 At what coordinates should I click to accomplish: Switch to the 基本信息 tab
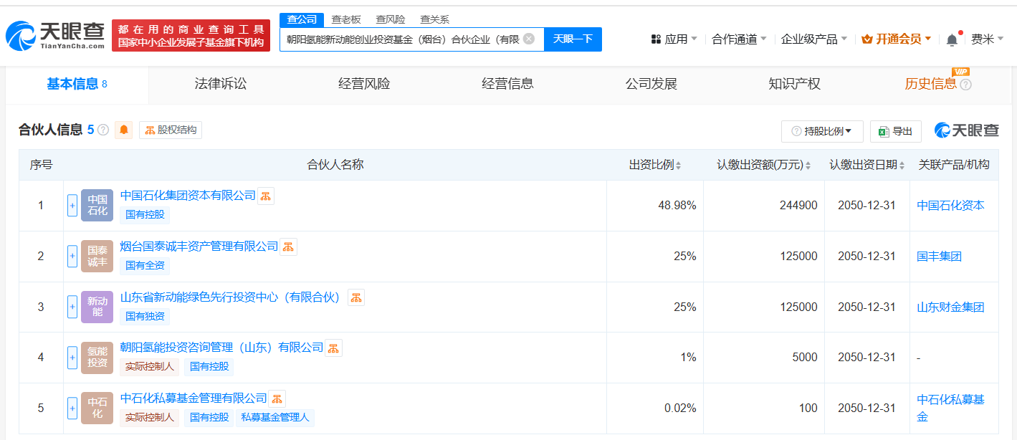pos(77,85)
